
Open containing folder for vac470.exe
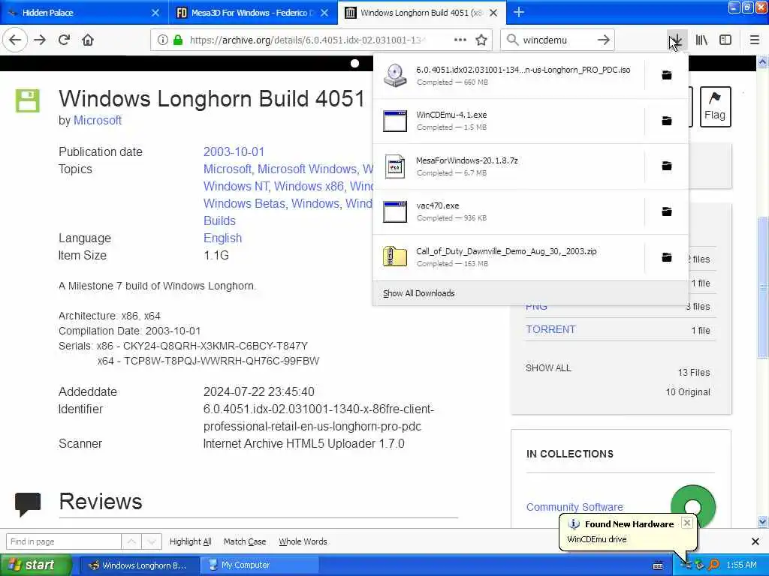tap(667, 211)
